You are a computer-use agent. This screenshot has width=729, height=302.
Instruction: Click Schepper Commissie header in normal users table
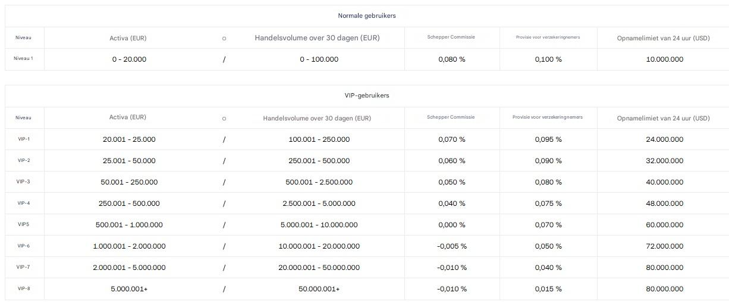(451, 37)
